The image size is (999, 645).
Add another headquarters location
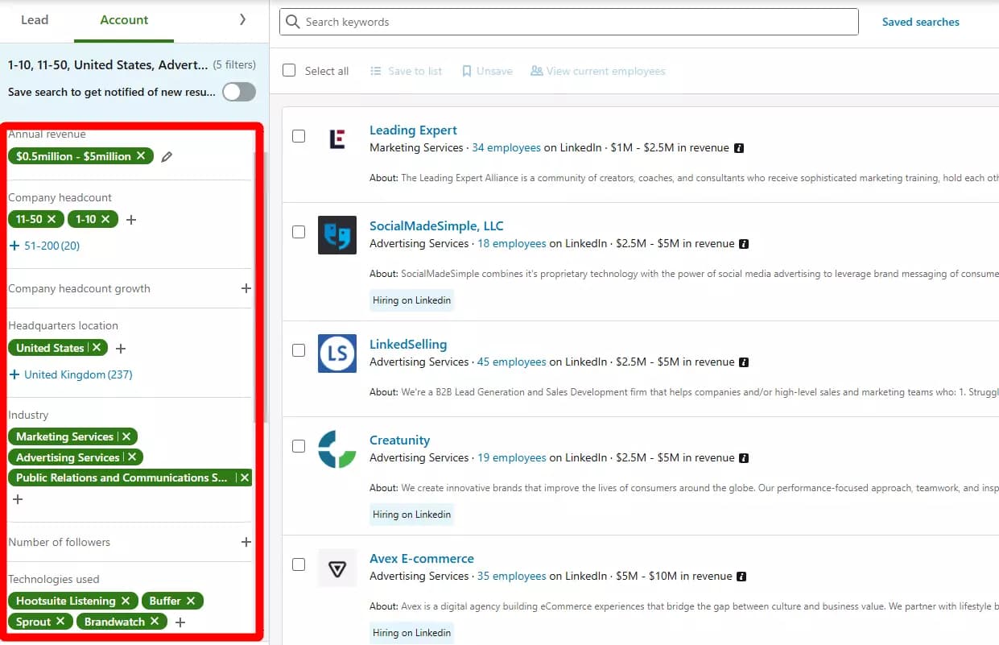click(121, 349)
